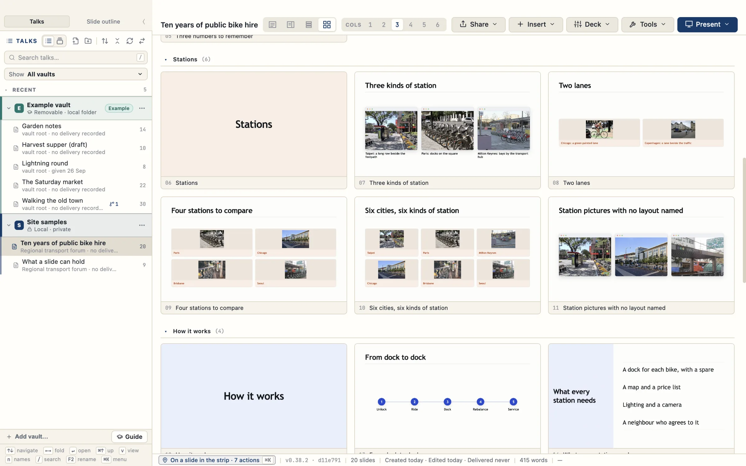Screen dimensions: 746x466
Task: Collapse the sidebar with the chevron
Action: tap(144, 21)
